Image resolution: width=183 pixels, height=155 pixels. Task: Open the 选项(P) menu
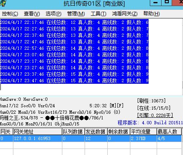(x=53, y=14)
